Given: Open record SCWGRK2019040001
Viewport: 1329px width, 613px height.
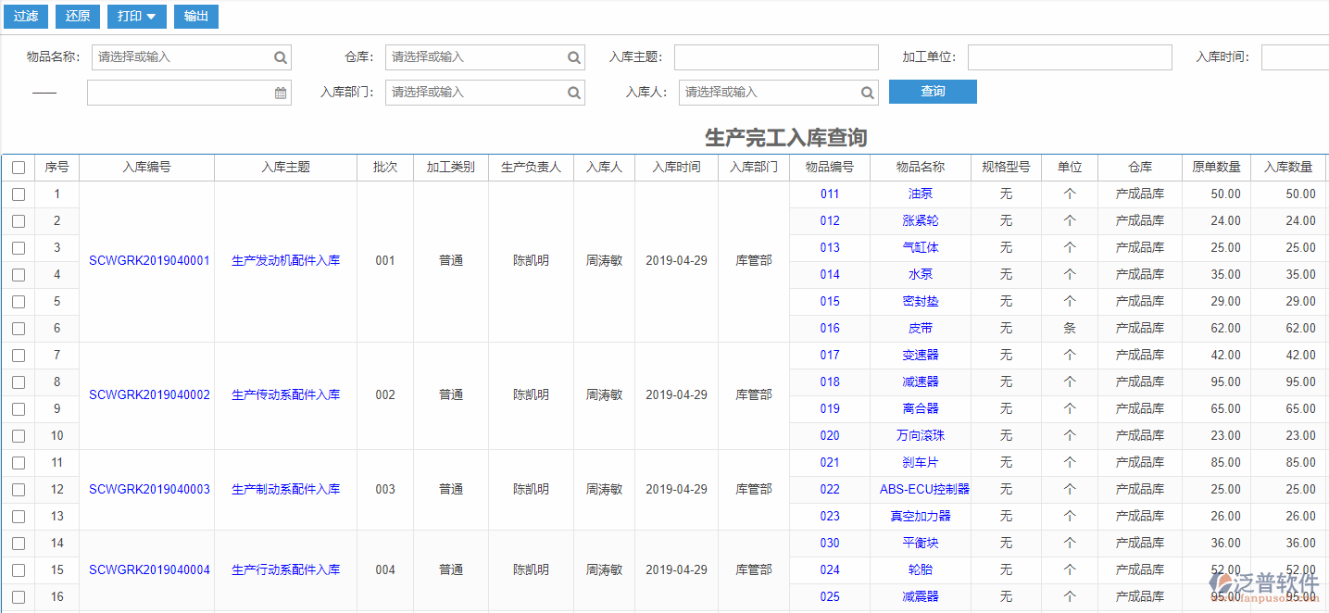Looking at the screenshot, I should [x=147, y=260].
